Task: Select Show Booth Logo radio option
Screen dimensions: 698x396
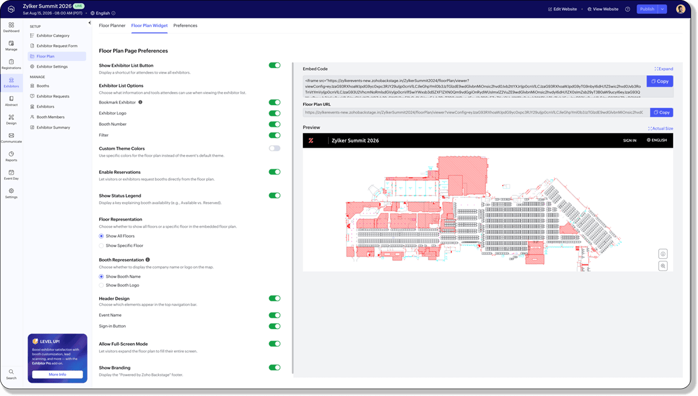Action: [101, 285]
